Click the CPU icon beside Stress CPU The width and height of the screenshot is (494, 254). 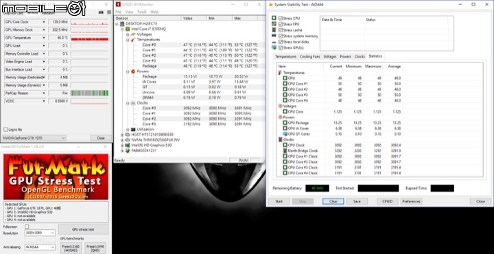click(x=274, y=19)
